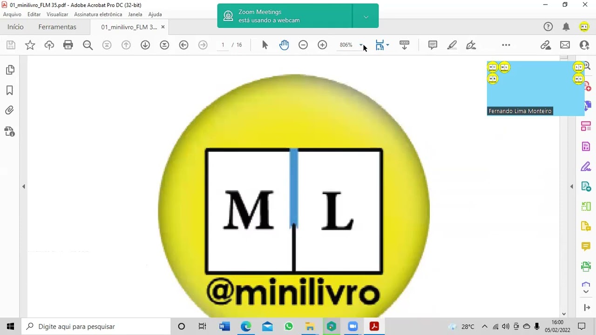Show hidden system tray icons
This screenshot has height=335, width=596.
[x=485, y=327]
